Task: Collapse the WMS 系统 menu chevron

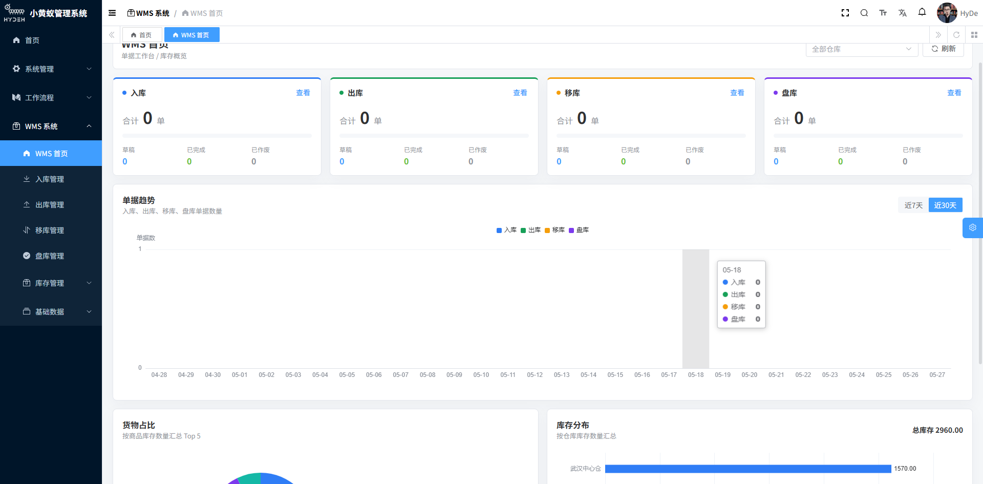Action: (x=89, y=126)
